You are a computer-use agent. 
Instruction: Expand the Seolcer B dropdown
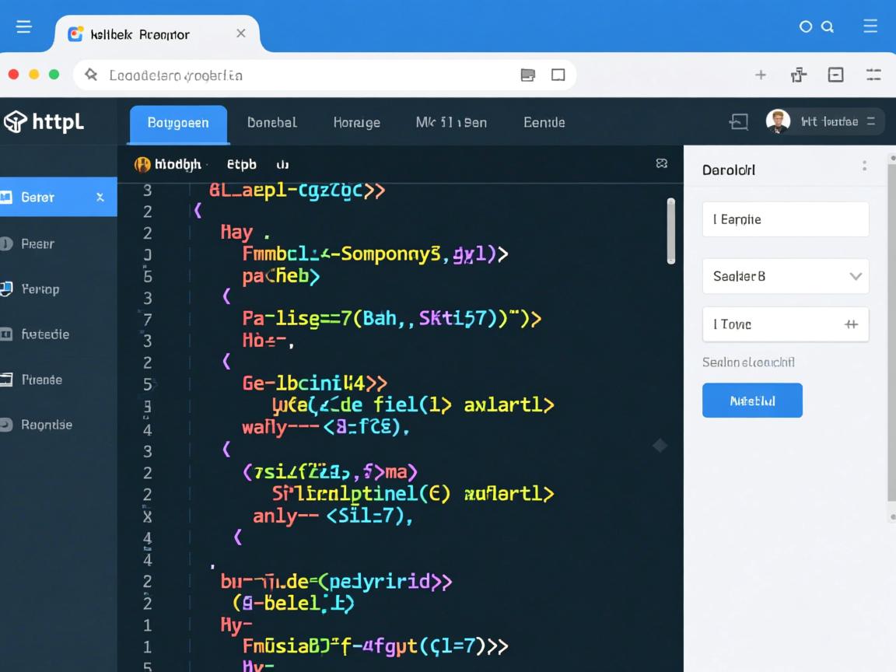(856, 276)
